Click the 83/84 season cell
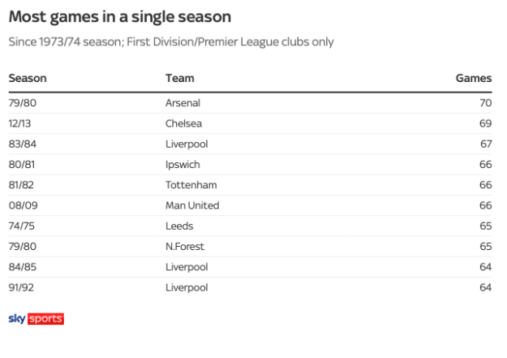Image resolution: width=507 pixels, height=358 pixels. (x=21, y=144)
